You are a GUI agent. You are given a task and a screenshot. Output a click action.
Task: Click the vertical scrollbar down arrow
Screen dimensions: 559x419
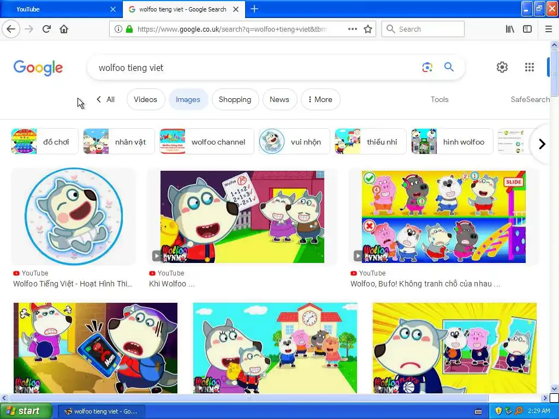(554, 388)
